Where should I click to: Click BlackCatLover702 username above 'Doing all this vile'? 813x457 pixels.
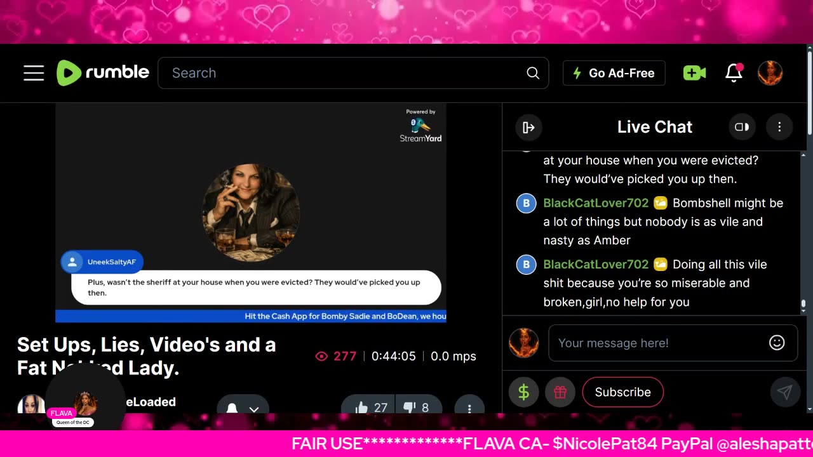click(596, 264)
